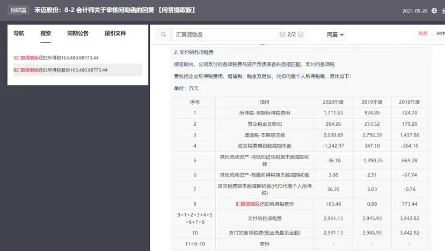Click the 汇算清缴返 search input

pos(224,35)
